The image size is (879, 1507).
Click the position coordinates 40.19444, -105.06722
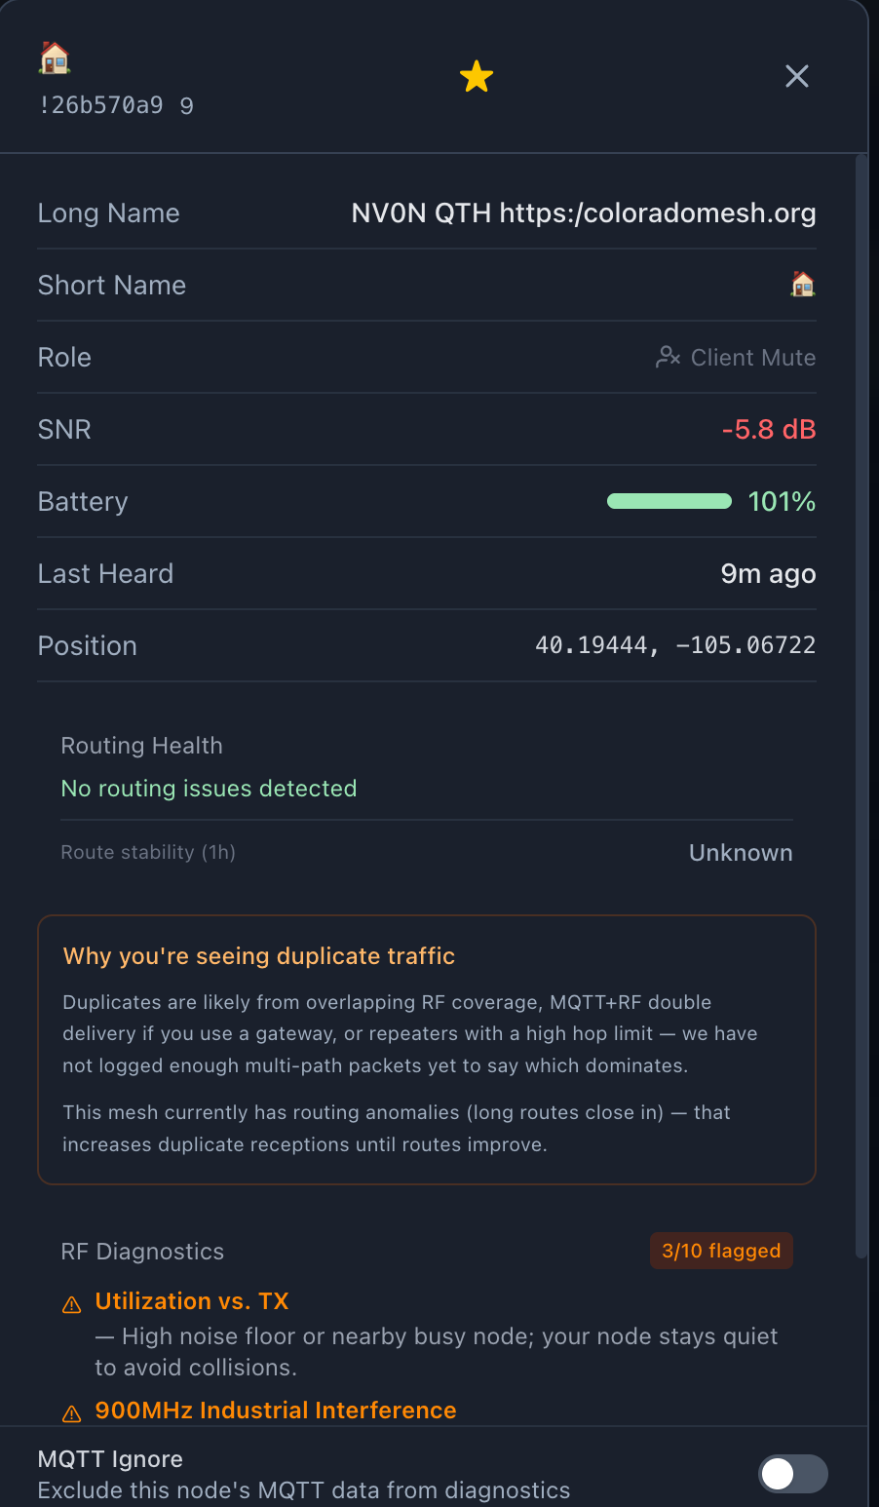[x=674, y=645]
